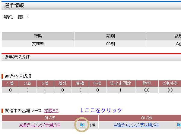Click the red marker beside 開催中の出場レース
Viewport: 181px width, 135px height.
2,110
